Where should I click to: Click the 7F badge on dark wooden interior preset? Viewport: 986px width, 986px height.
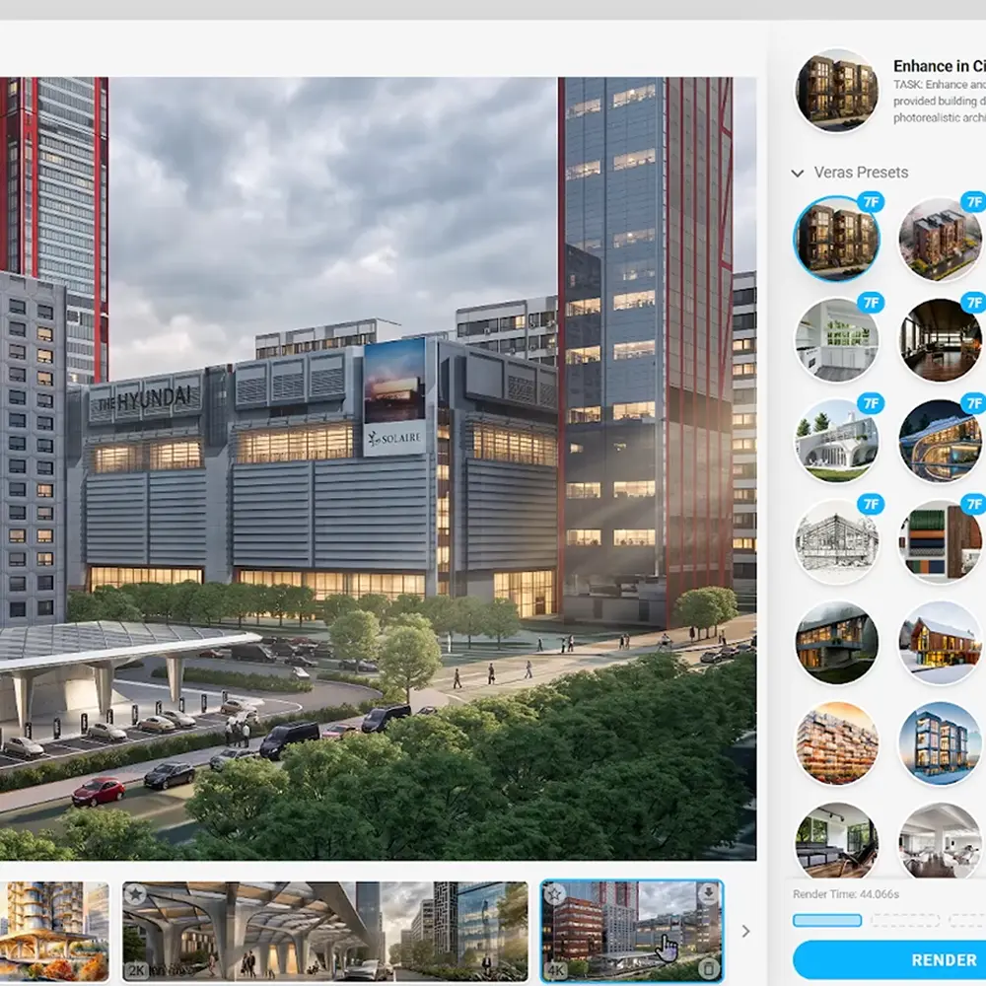pyautogui.click(x=974, y=303)
